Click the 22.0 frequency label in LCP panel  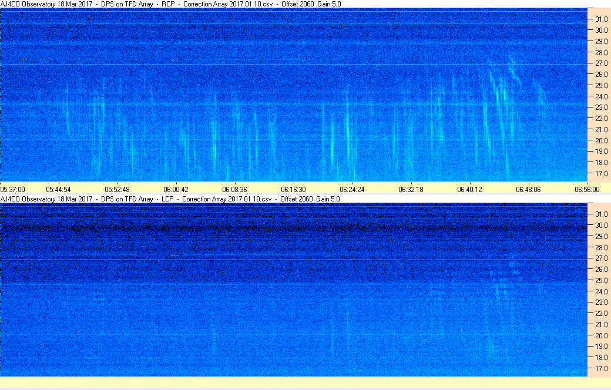click(x=601, y=314)
